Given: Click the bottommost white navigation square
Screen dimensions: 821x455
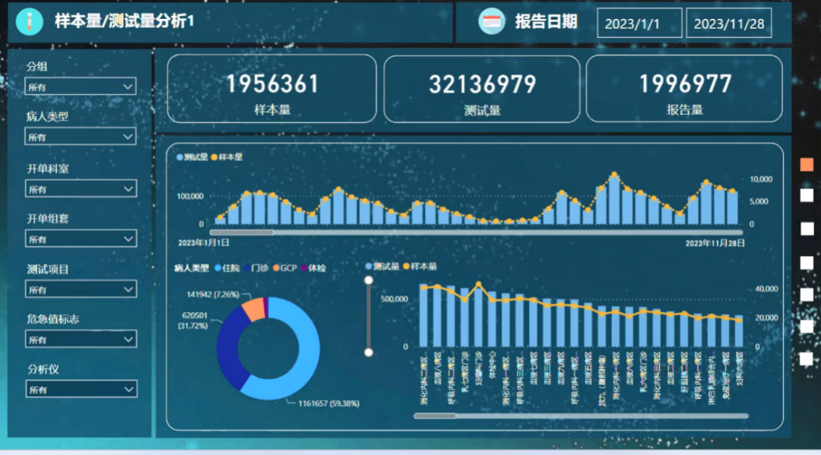Looking at the screenshot, I should pyautogui.click(x=807, y=359).
